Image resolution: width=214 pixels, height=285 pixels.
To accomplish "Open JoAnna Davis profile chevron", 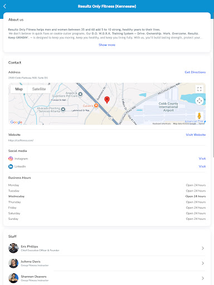I will 203,263.
